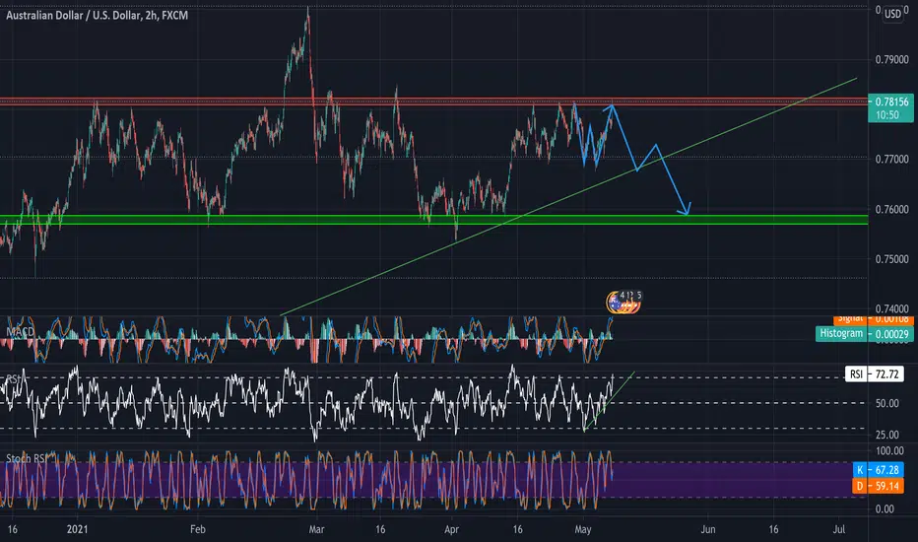This screenshot has height=542, width=918.
Task: Click the Apr label on time axis
Action: (x=451, y=529)
